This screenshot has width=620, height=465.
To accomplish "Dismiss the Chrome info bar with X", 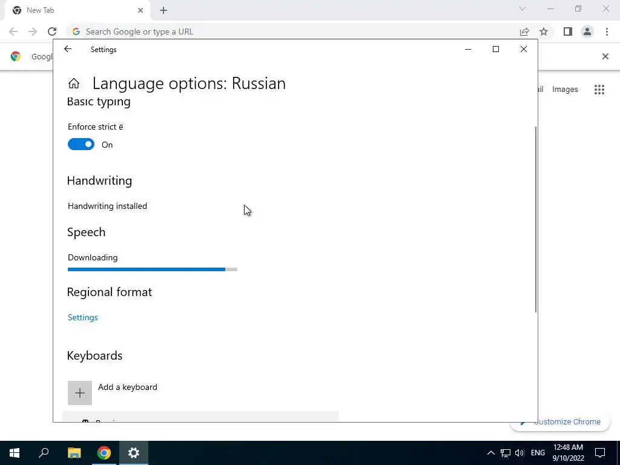I will tap(605, 56).
